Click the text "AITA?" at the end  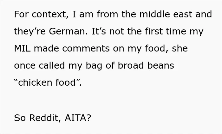click(x=78, y=118)
